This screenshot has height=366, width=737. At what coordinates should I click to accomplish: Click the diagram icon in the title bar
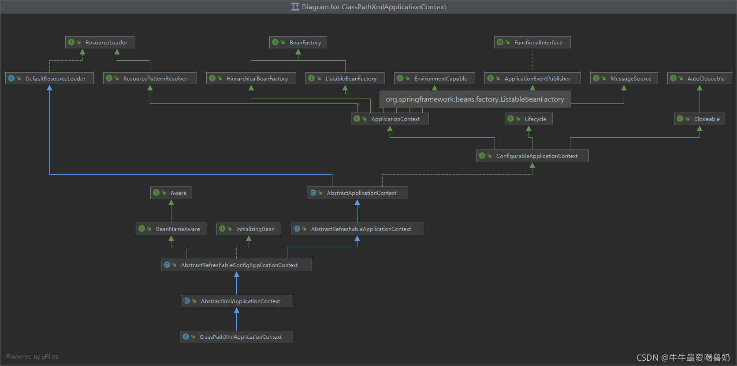click(295, 7)
